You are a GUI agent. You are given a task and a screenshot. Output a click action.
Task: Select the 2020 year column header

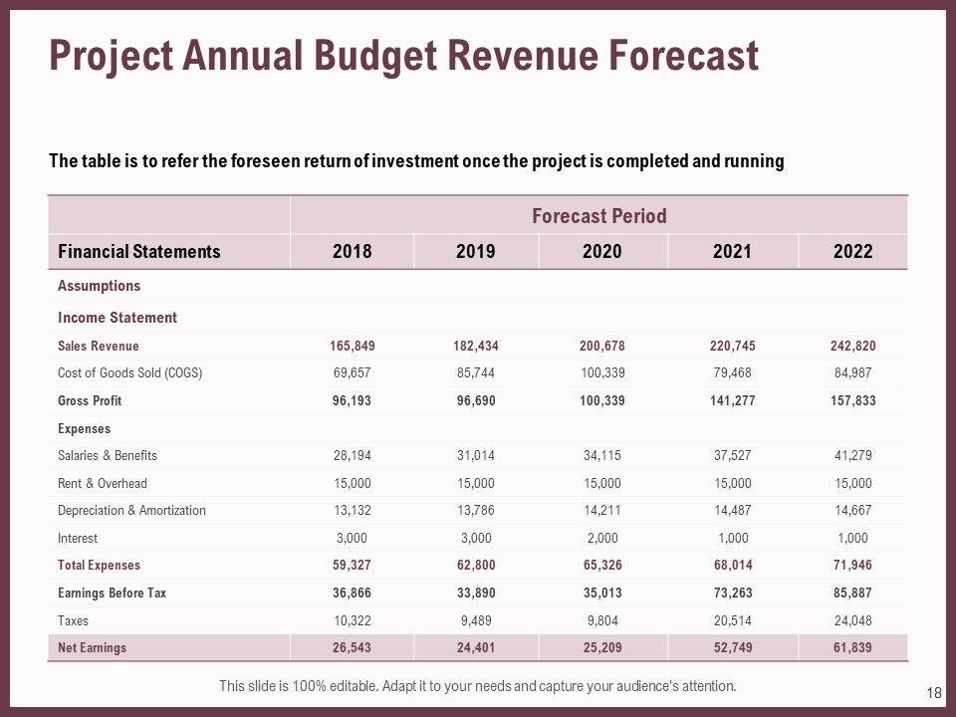603,252
